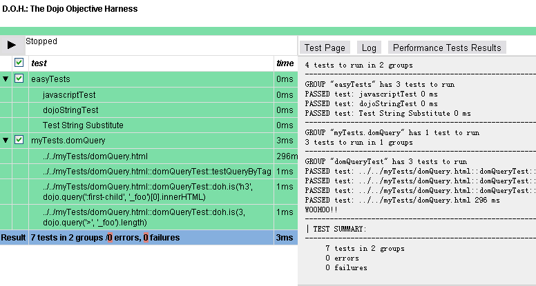This screenshot has height=286, width=536.
Task: Select the Test String Substitute row
Action: pyautogui.click(x=149, y=125)
